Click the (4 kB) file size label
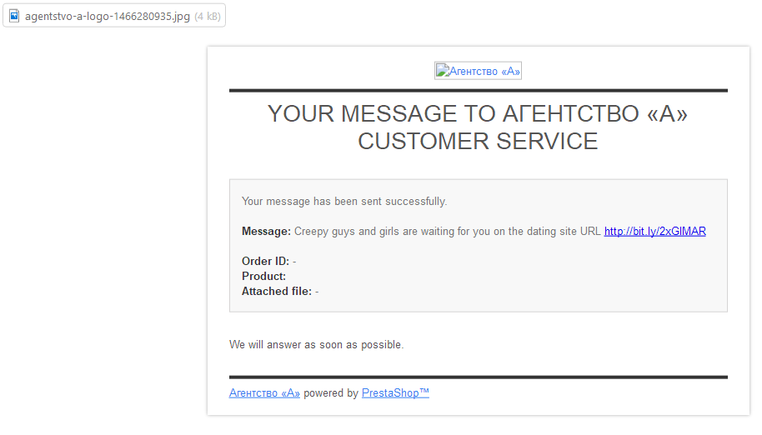 [x=208, y=16]
